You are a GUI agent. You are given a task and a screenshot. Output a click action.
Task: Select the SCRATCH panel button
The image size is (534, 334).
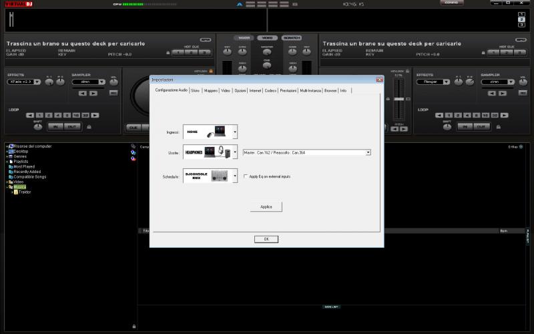pyautogui.click(x=292, y=38)
